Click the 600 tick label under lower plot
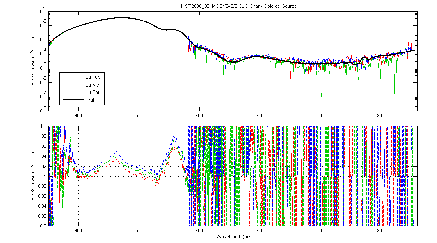The width and height of the screenshot is (437, 243). tap(199, 230)
